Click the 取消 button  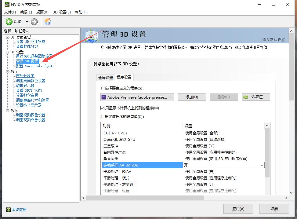click(x=274, y=209)
